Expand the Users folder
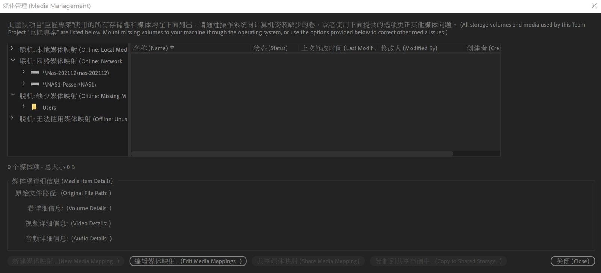Screen dimensions: 601x273 click(x=24, y=106)
